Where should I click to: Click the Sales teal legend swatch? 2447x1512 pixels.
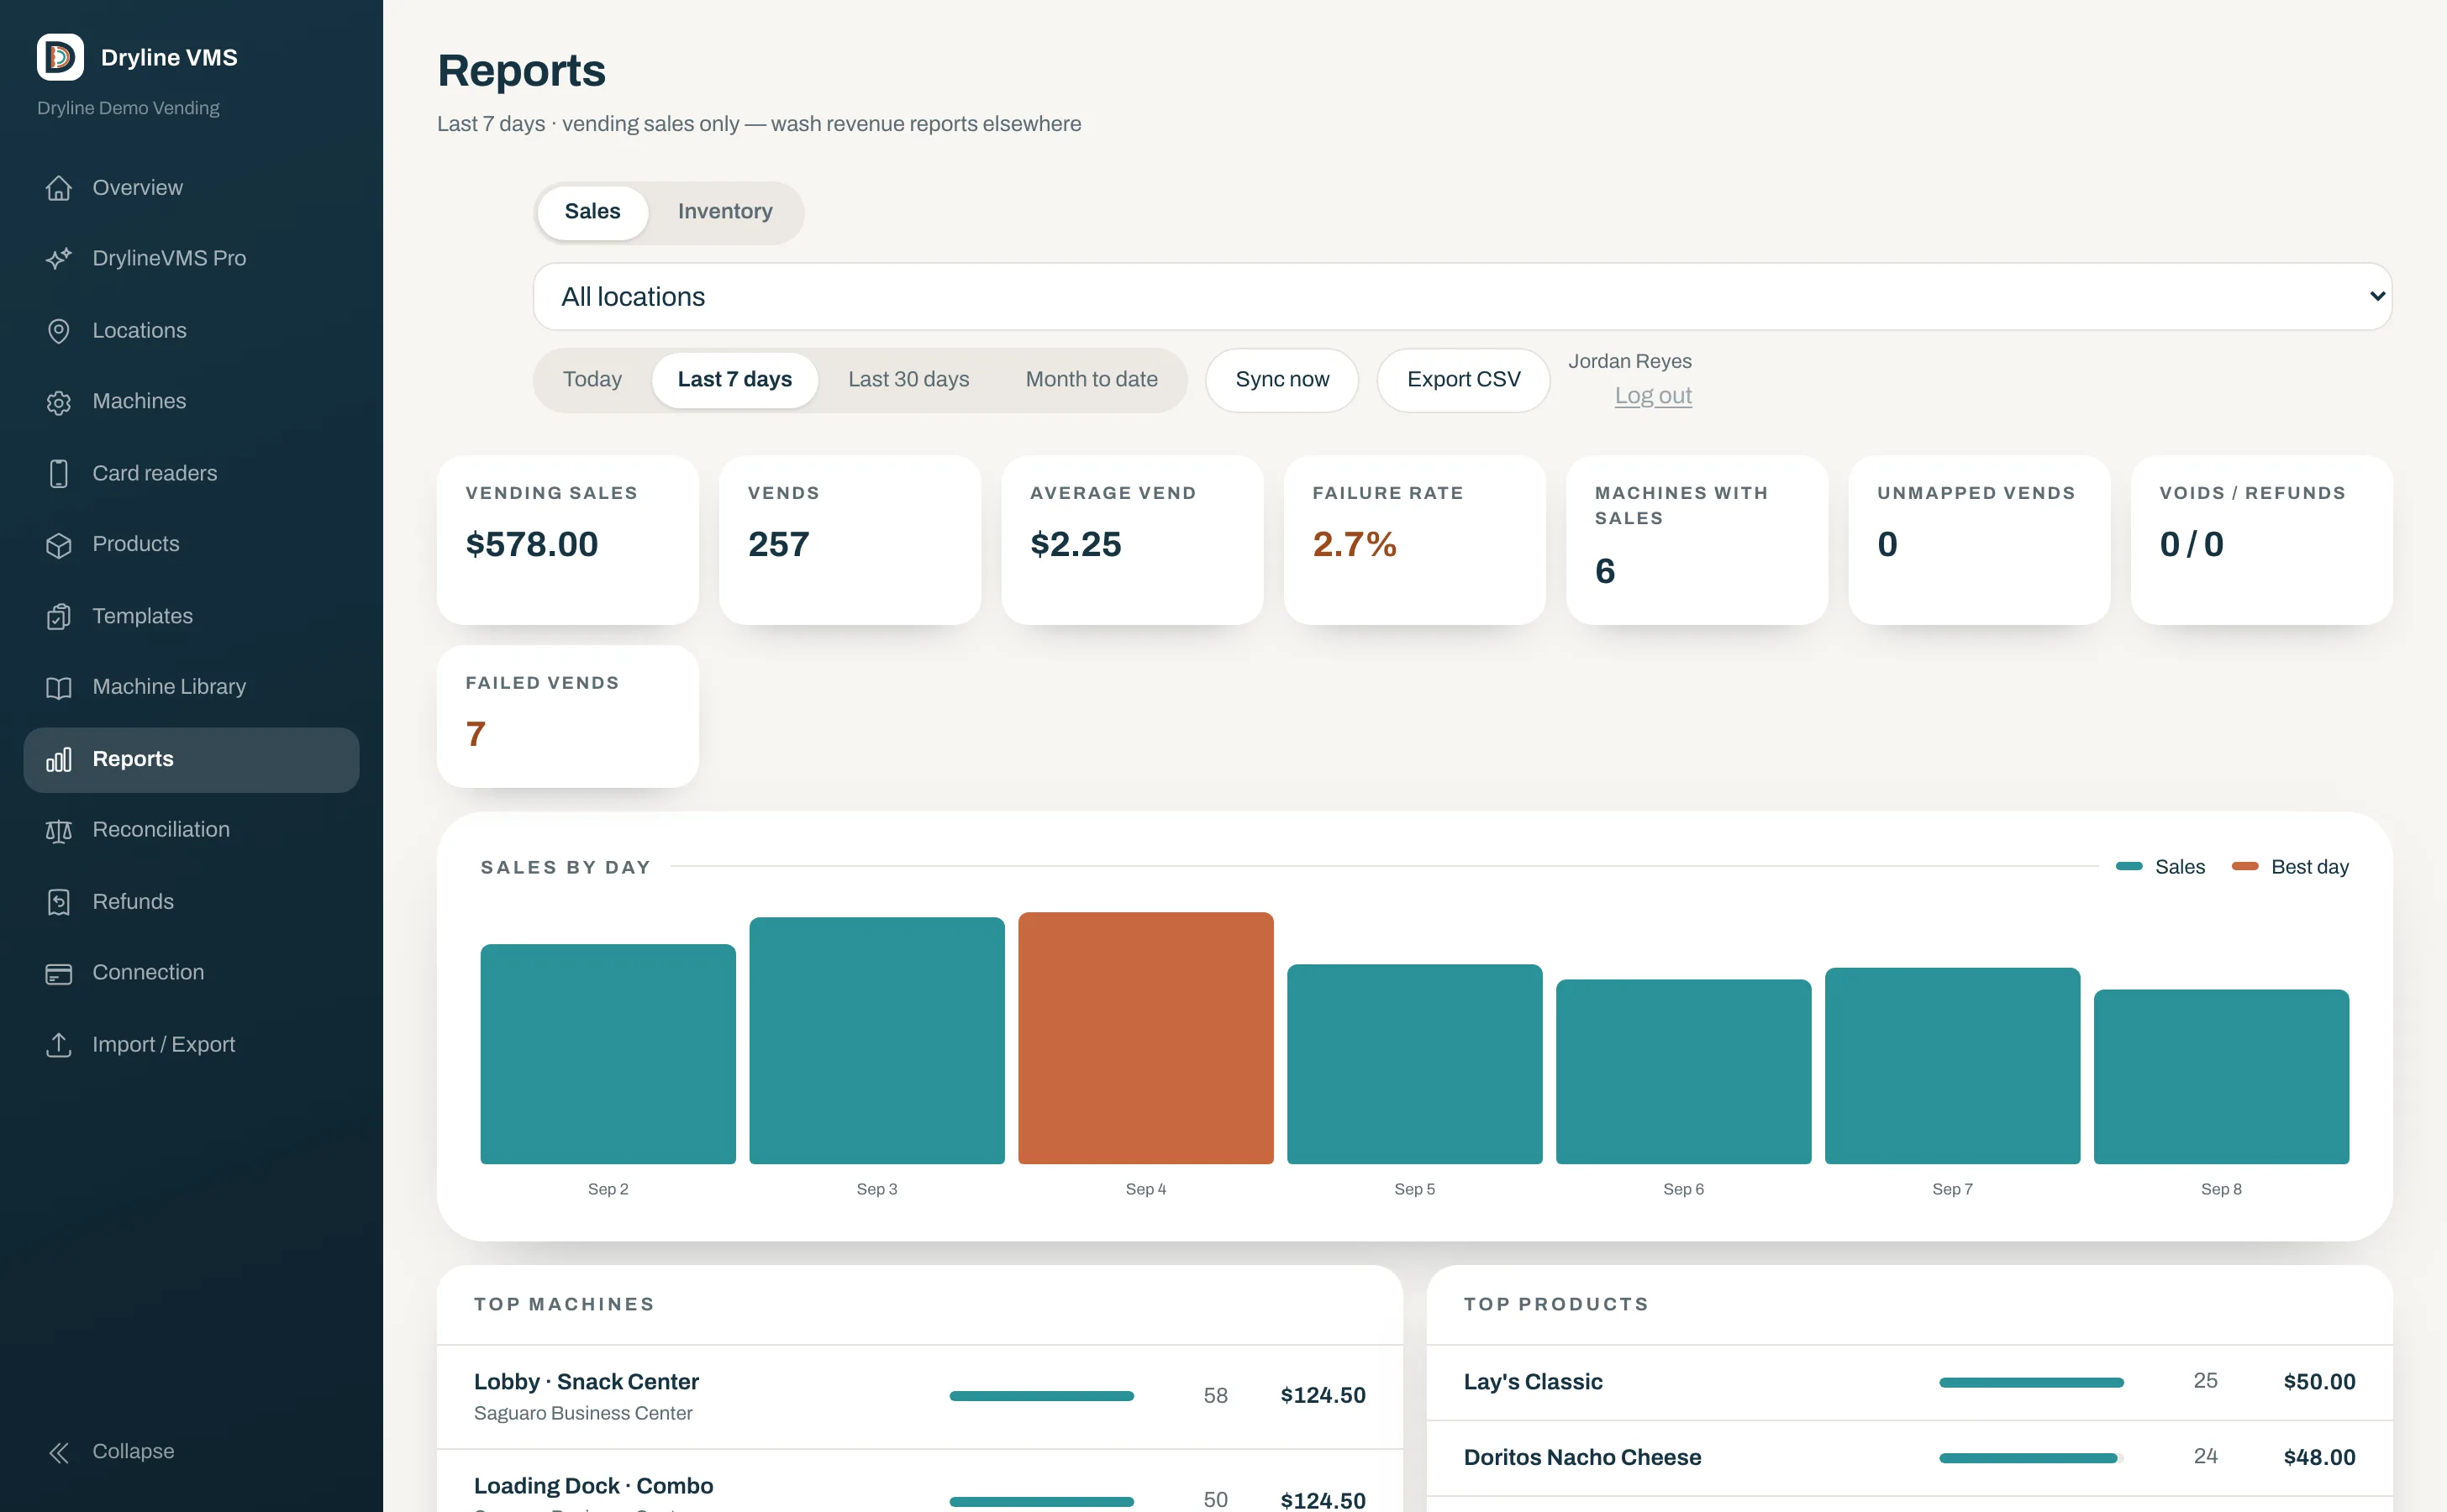coord(2129,866)
